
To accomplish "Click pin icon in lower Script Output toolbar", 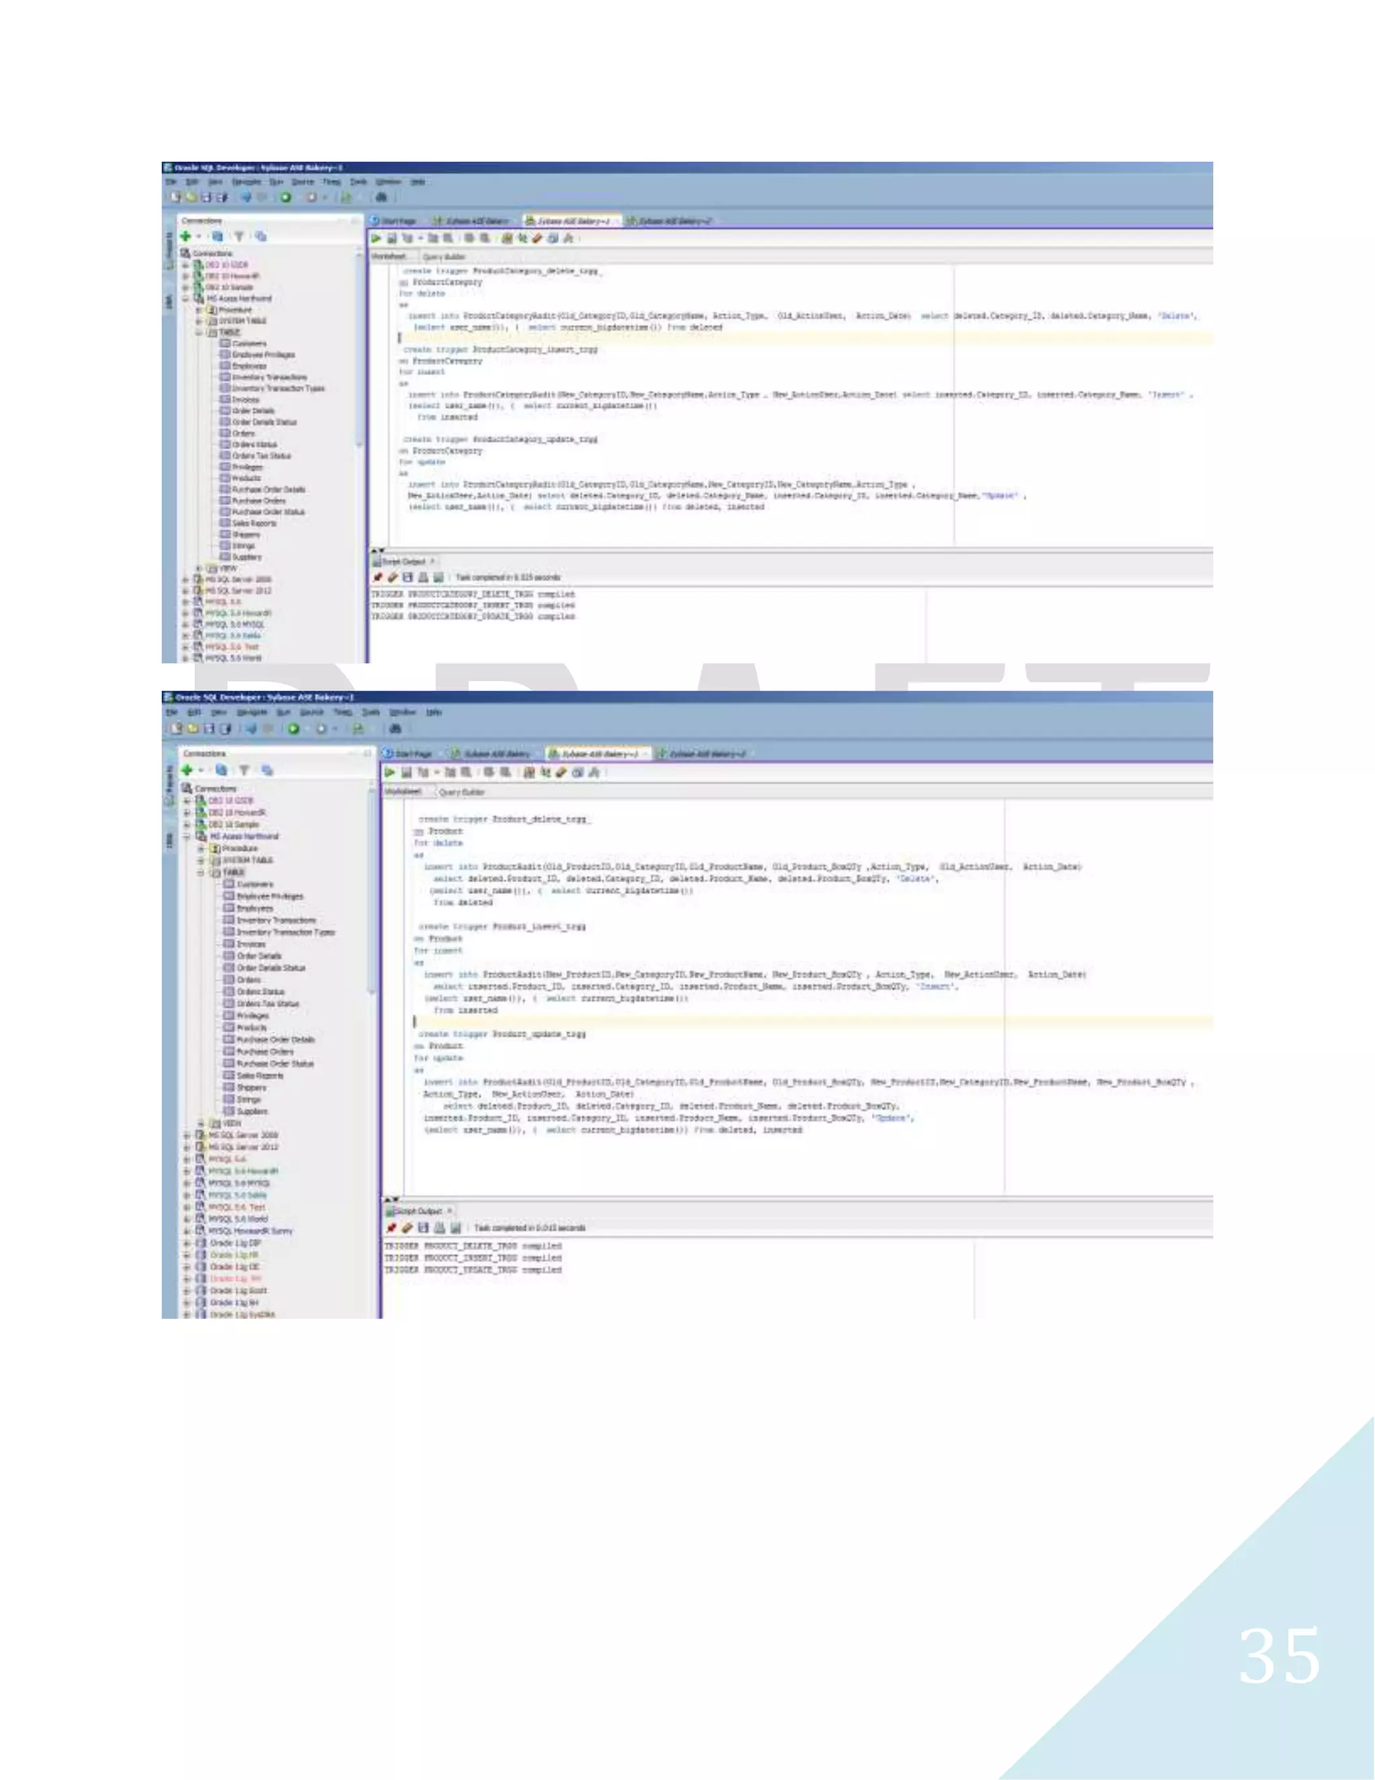I will (391, 1227).
